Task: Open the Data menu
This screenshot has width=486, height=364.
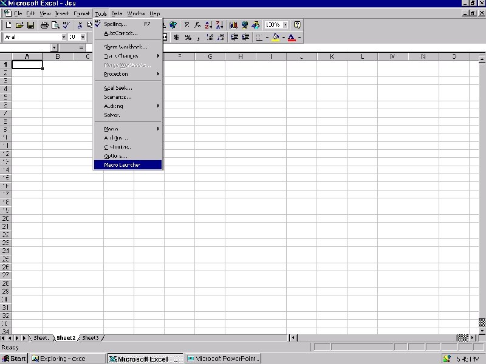Action: [117, 13]
